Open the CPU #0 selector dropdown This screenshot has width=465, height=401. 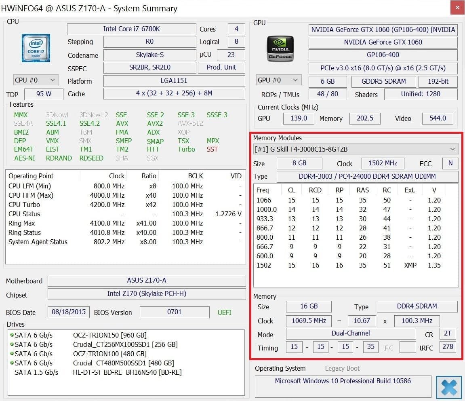(36, 80)
